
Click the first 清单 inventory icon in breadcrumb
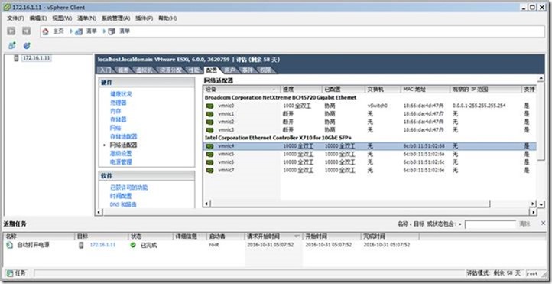80,31
